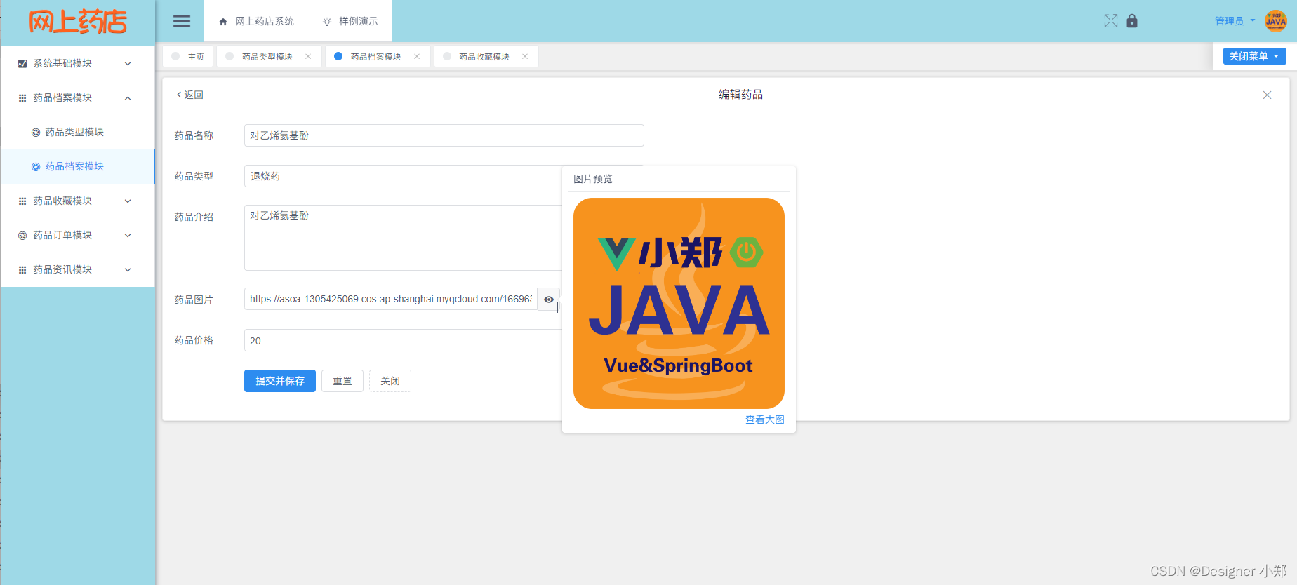The height and width of the screenshot is (585, 1297).
Task: Focus the 药品名称 input field
Action: [444, 135]
